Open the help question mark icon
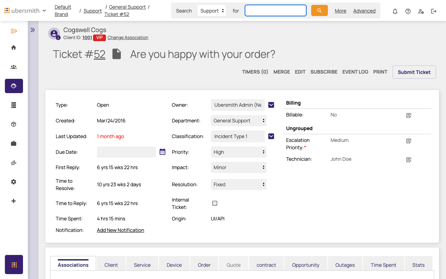Viewport: 446px width, 279px height. point(408,11)
